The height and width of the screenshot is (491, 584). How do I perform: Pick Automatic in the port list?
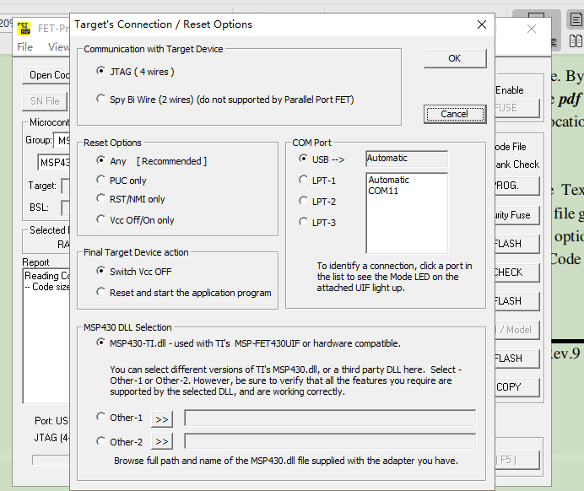388,180
